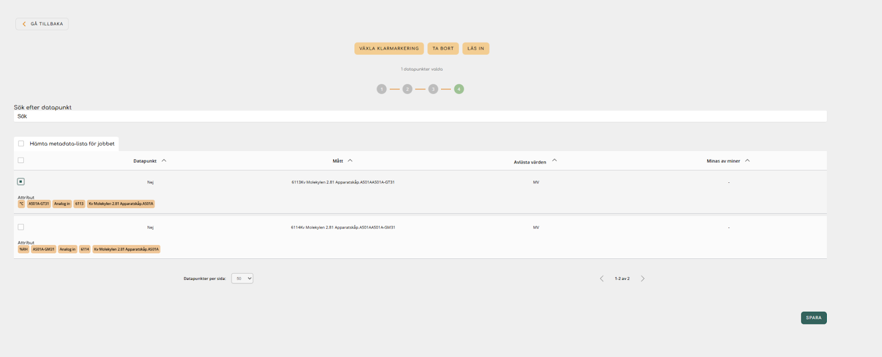Click the AS01A-GT31 attribute tag

[39, 204]
